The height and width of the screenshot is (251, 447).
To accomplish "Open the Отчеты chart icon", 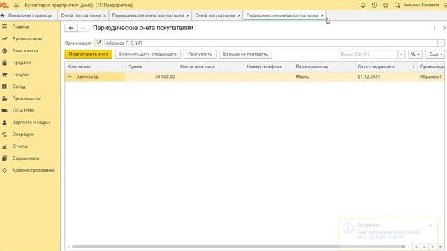I will click(4, 146).
